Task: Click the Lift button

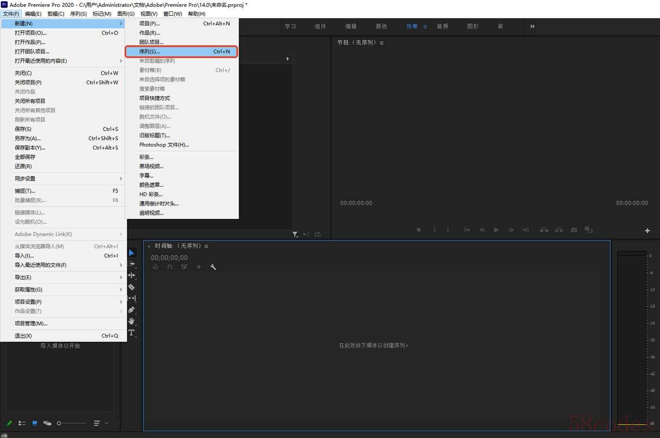Action: click(x=544, y=230)
